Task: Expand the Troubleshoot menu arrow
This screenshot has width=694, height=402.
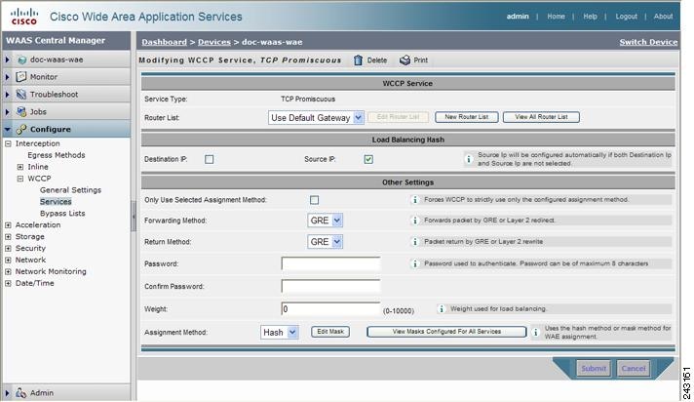Action: (x=8, y=94)
